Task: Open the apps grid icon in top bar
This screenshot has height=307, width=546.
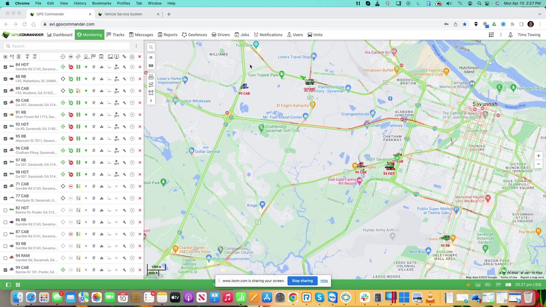Action: pyautogui.click(x=491, y=35)
